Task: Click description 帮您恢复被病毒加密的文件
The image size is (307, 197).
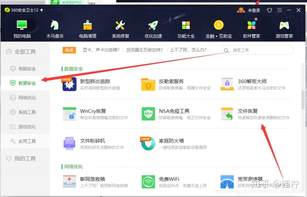Action: point(104,118)
